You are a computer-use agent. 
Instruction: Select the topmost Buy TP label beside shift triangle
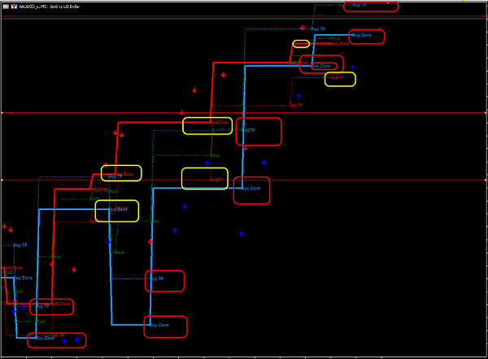pyautogui.click(x=359, y=6)
